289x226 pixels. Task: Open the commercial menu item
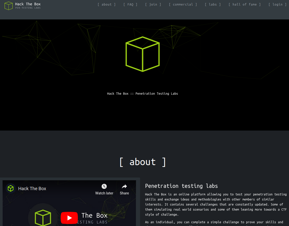pos(183,4)
